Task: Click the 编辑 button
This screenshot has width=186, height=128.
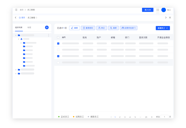Action: tap(74, 28)
